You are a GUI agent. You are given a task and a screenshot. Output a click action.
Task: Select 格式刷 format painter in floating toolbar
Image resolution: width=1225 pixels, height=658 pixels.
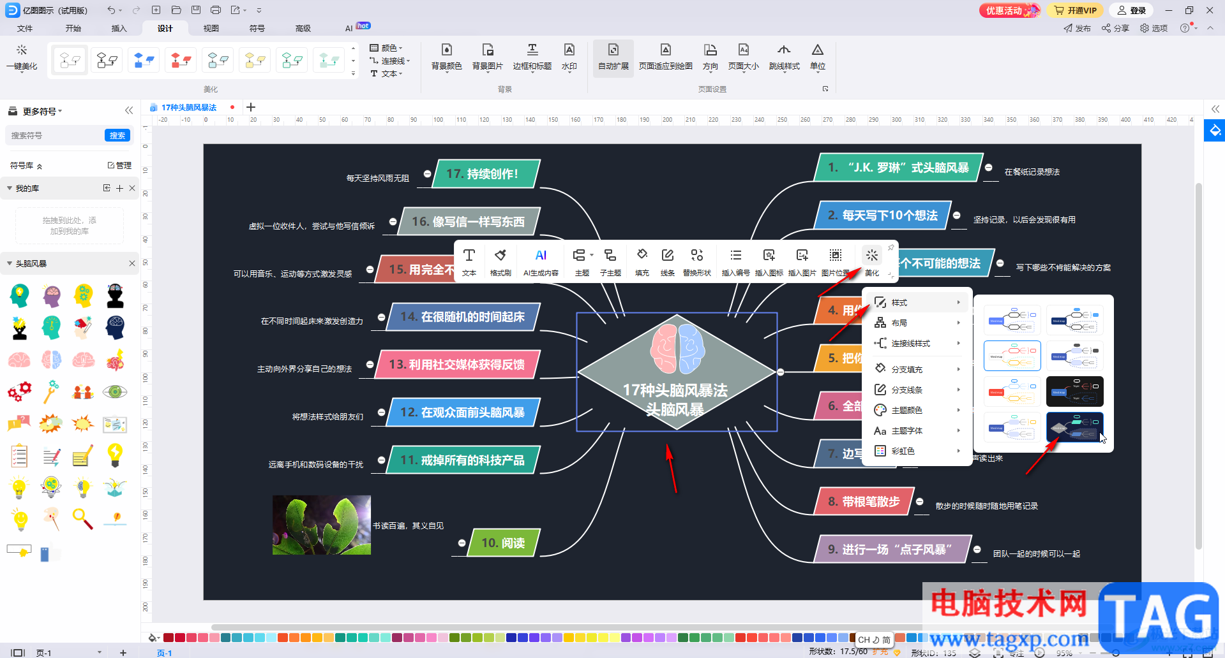(x=500, y=262)
